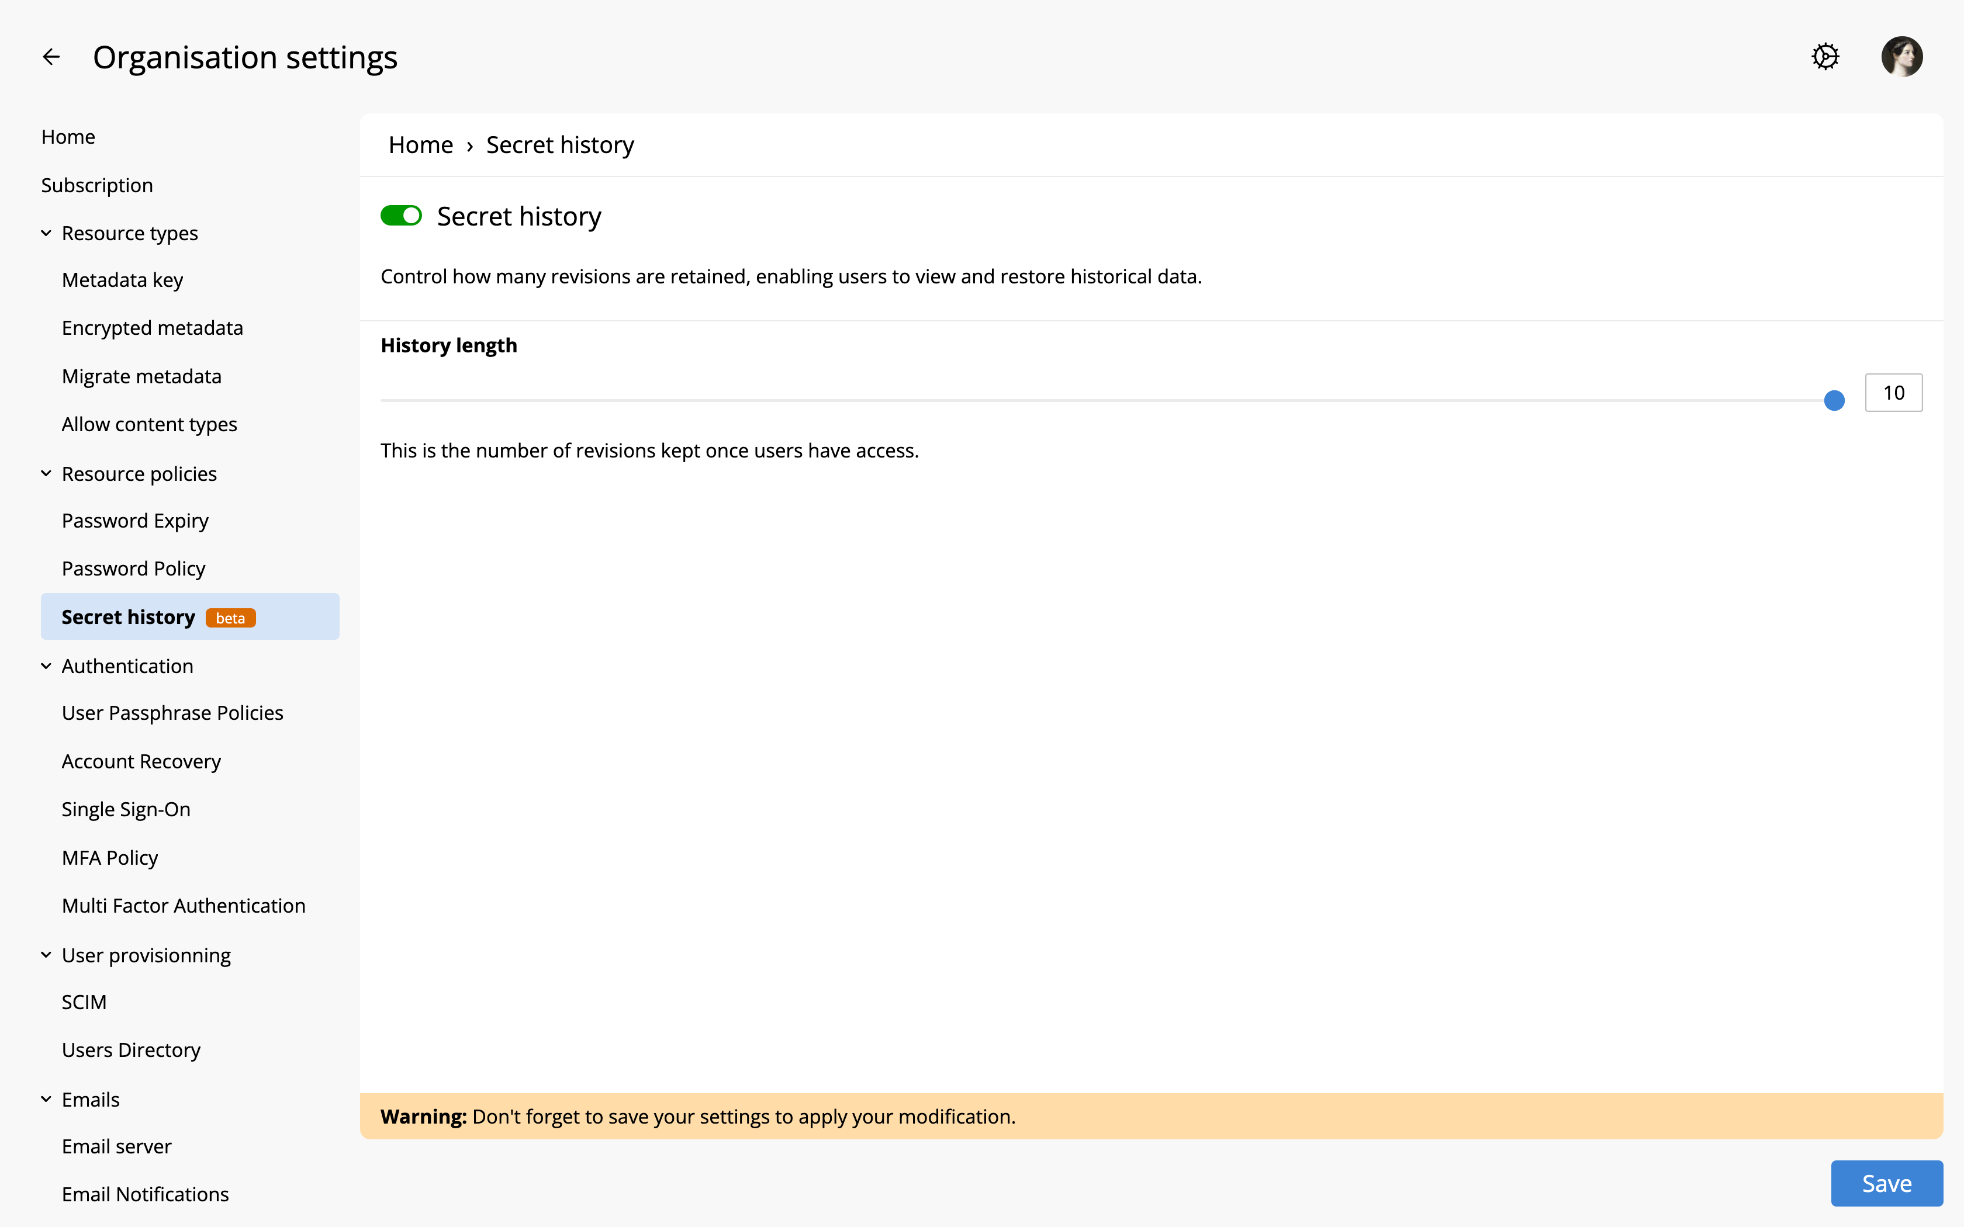Collapse the Resource types chevron
The image size is (1964, 1227).
click(x=46, y=233)
